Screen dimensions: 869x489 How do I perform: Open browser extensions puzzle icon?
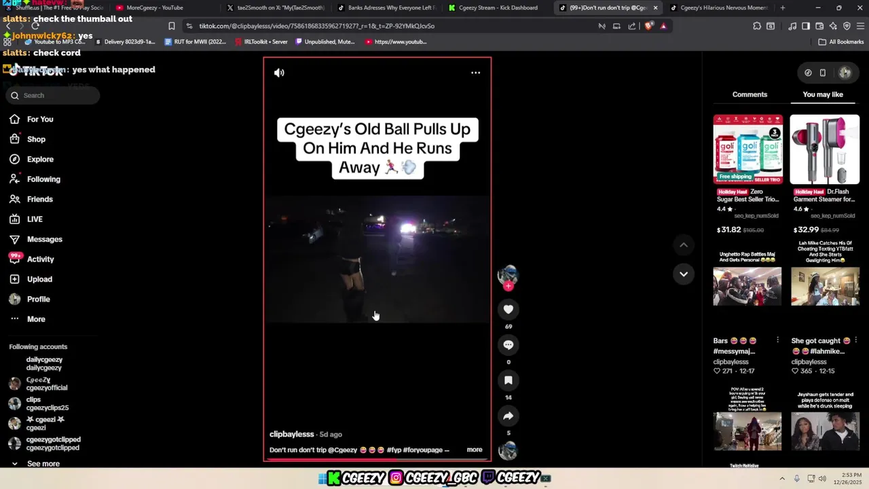[757, 26]
